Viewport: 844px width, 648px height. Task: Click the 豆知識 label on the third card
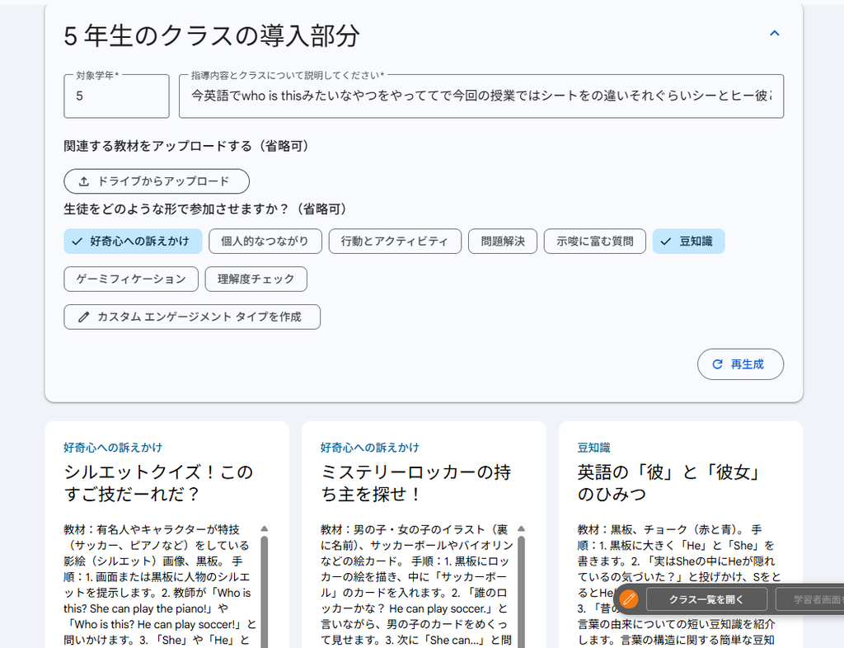(x=593, y=448)
